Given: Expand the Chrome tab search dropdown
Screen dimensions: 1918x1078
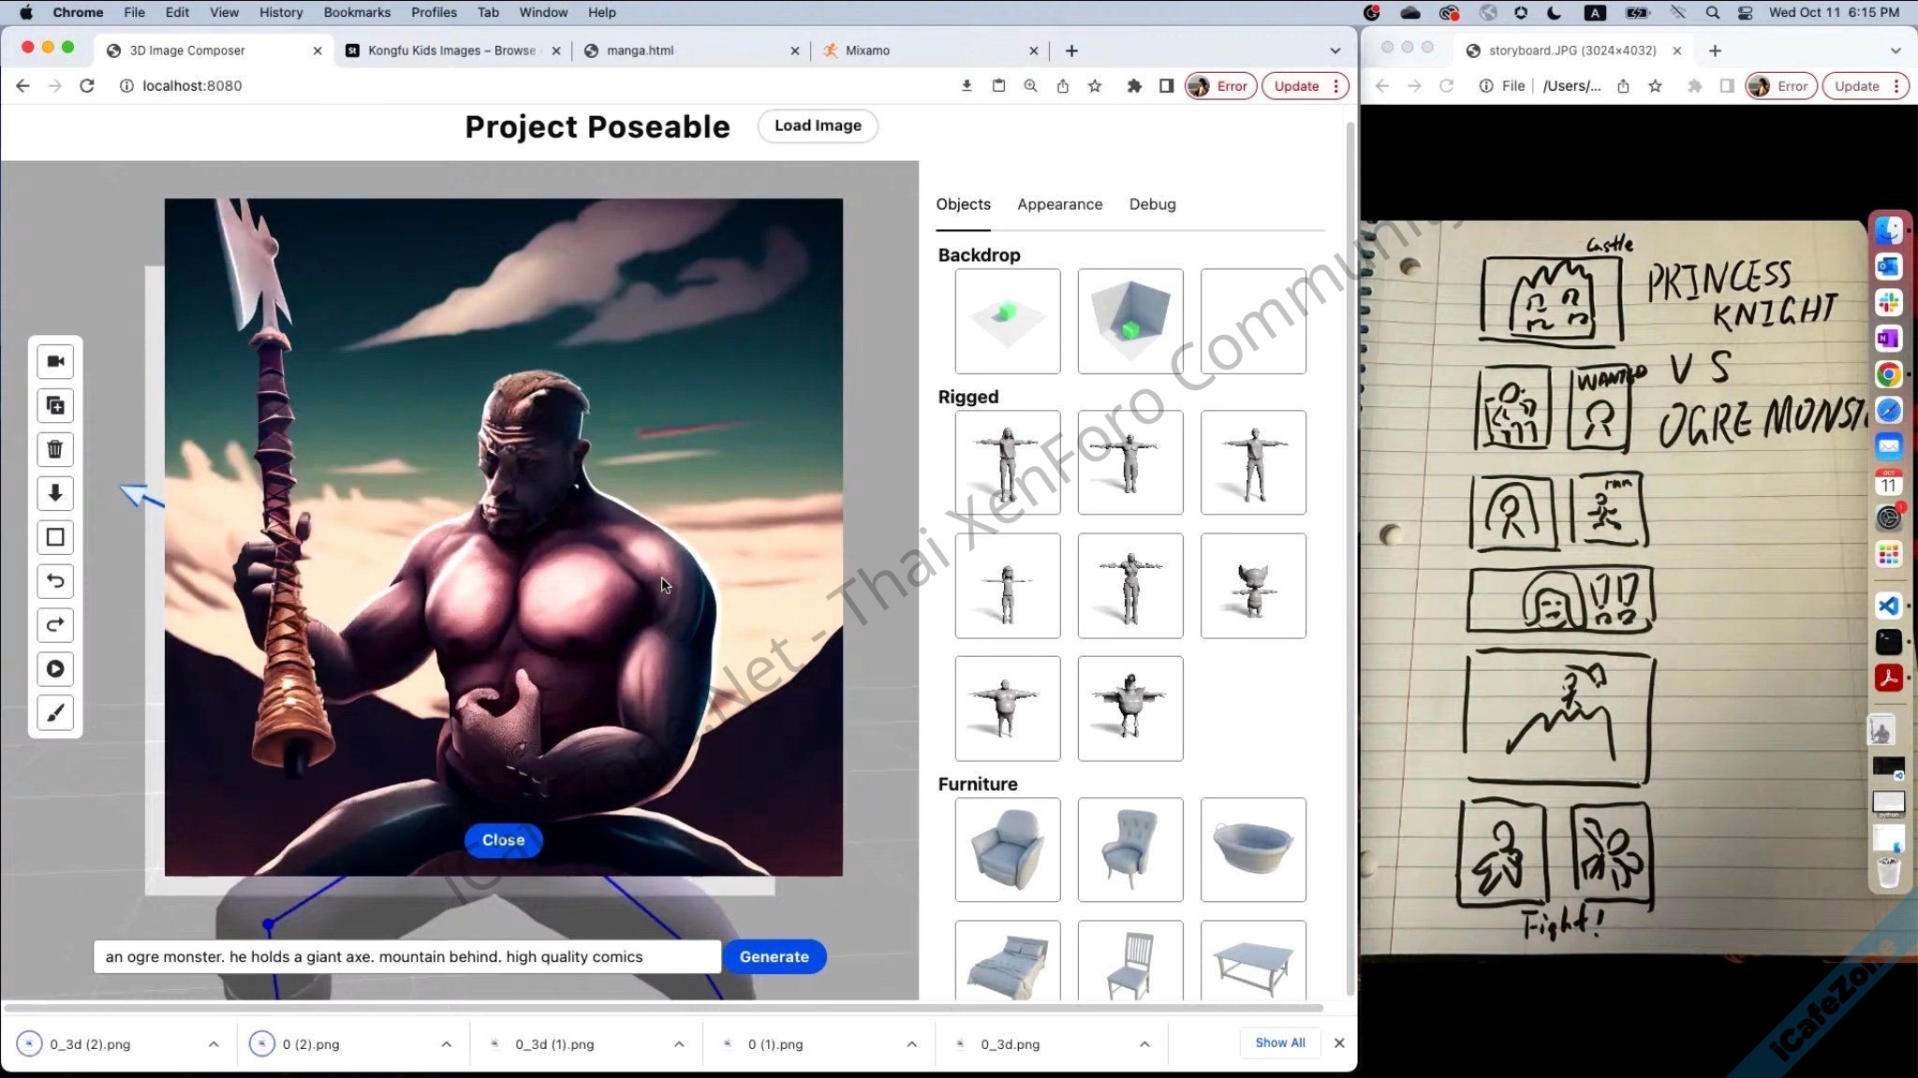Looking at the screenshot, I should click(x=1335, y=51).
